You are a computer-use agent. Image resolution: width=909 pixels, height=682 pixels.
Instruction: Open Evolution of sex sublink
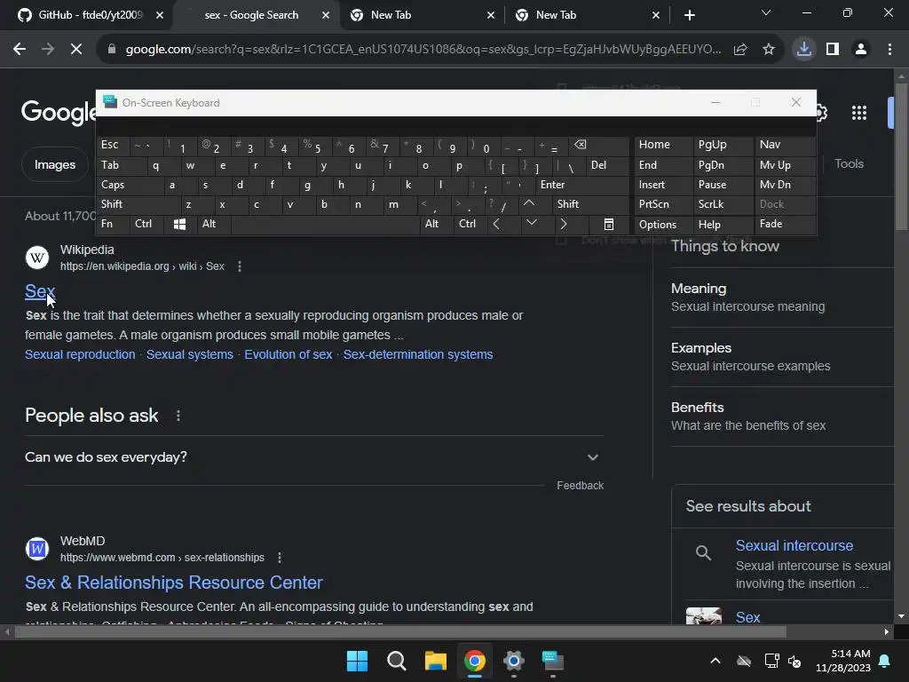pyautogui.click(x=289, y=354)
